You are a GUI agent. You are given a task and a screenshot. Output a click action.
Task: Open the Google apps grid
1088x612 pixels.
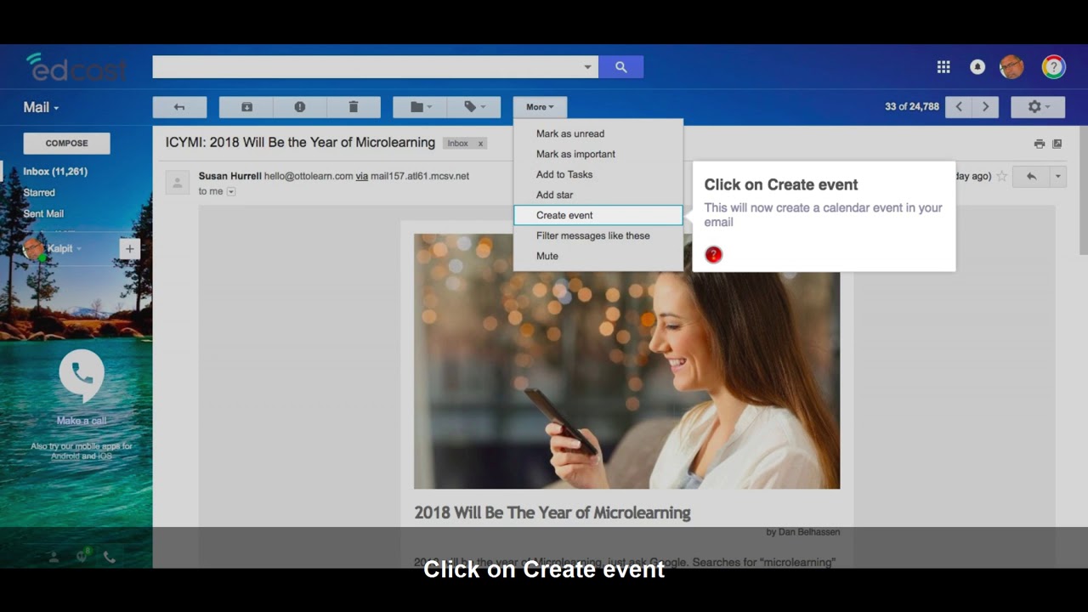pos(943,67)
